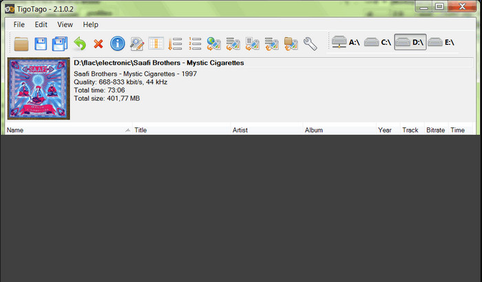Save changes using single floppy disk icon

[41, 44]
